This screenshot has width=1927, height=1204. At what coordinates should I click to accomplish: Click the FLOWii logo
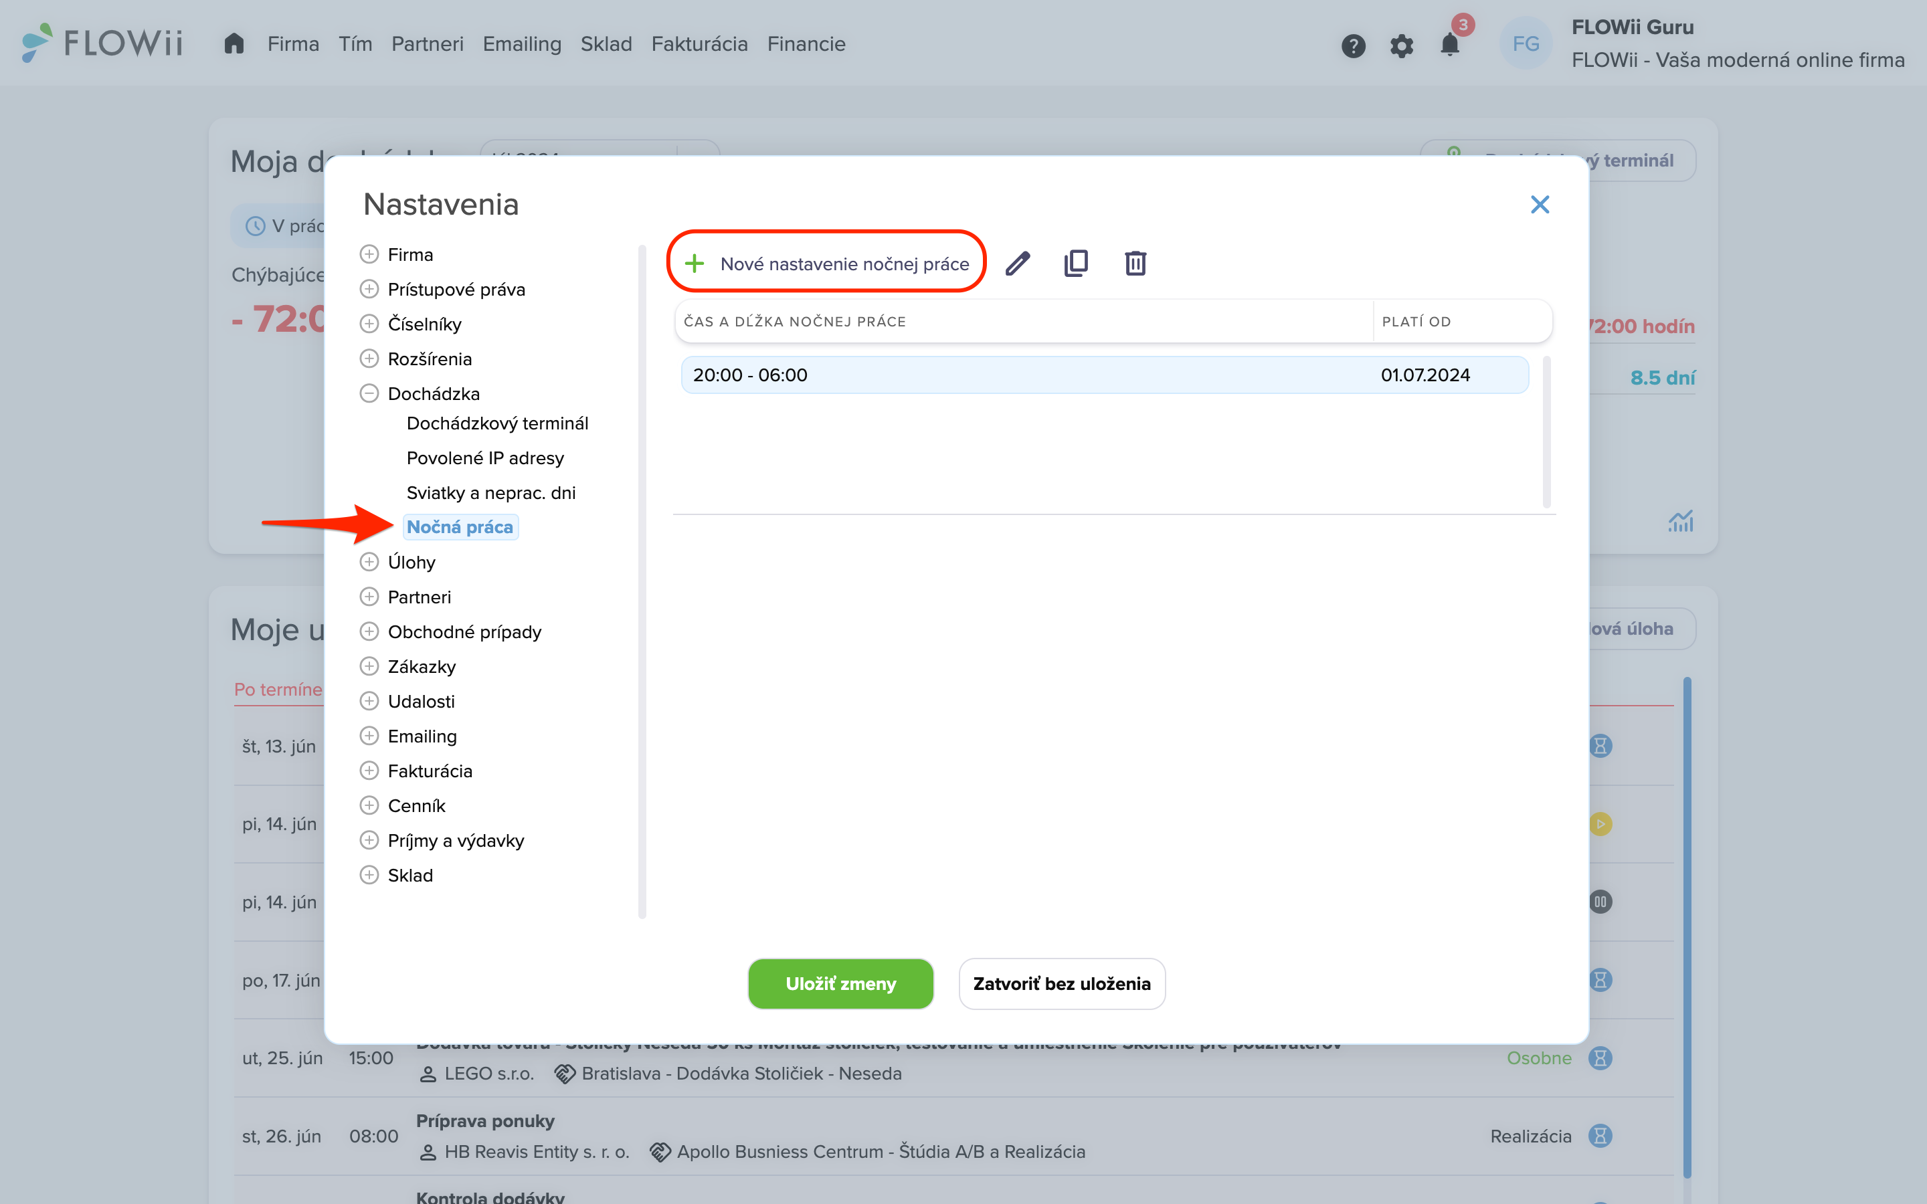pos(103,43)
